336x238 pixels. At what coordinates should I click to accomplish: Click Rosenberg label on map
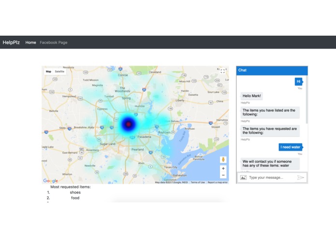[x=92, y=150]
